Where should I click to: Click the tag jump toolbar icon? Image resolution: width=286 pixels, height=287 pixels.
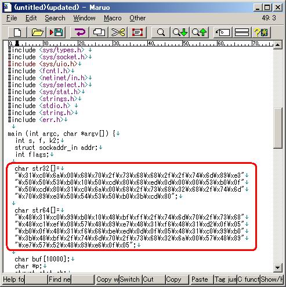(223, 33)
